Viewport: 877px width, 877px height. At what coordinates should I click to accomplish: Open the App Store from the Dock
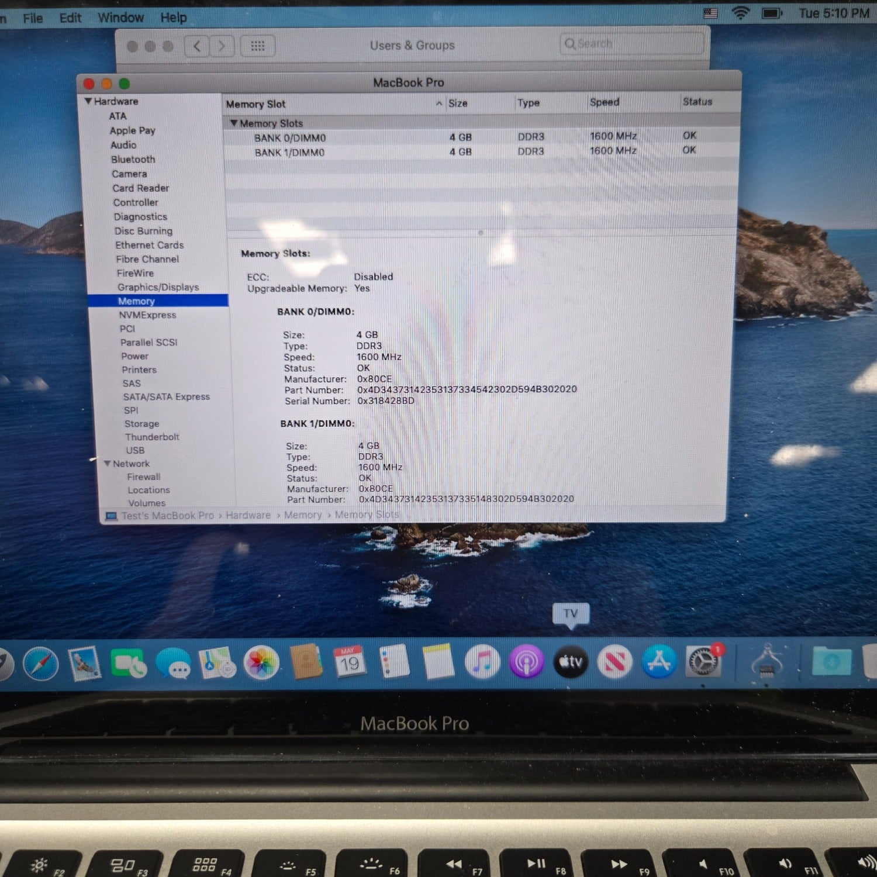point(659,661)
